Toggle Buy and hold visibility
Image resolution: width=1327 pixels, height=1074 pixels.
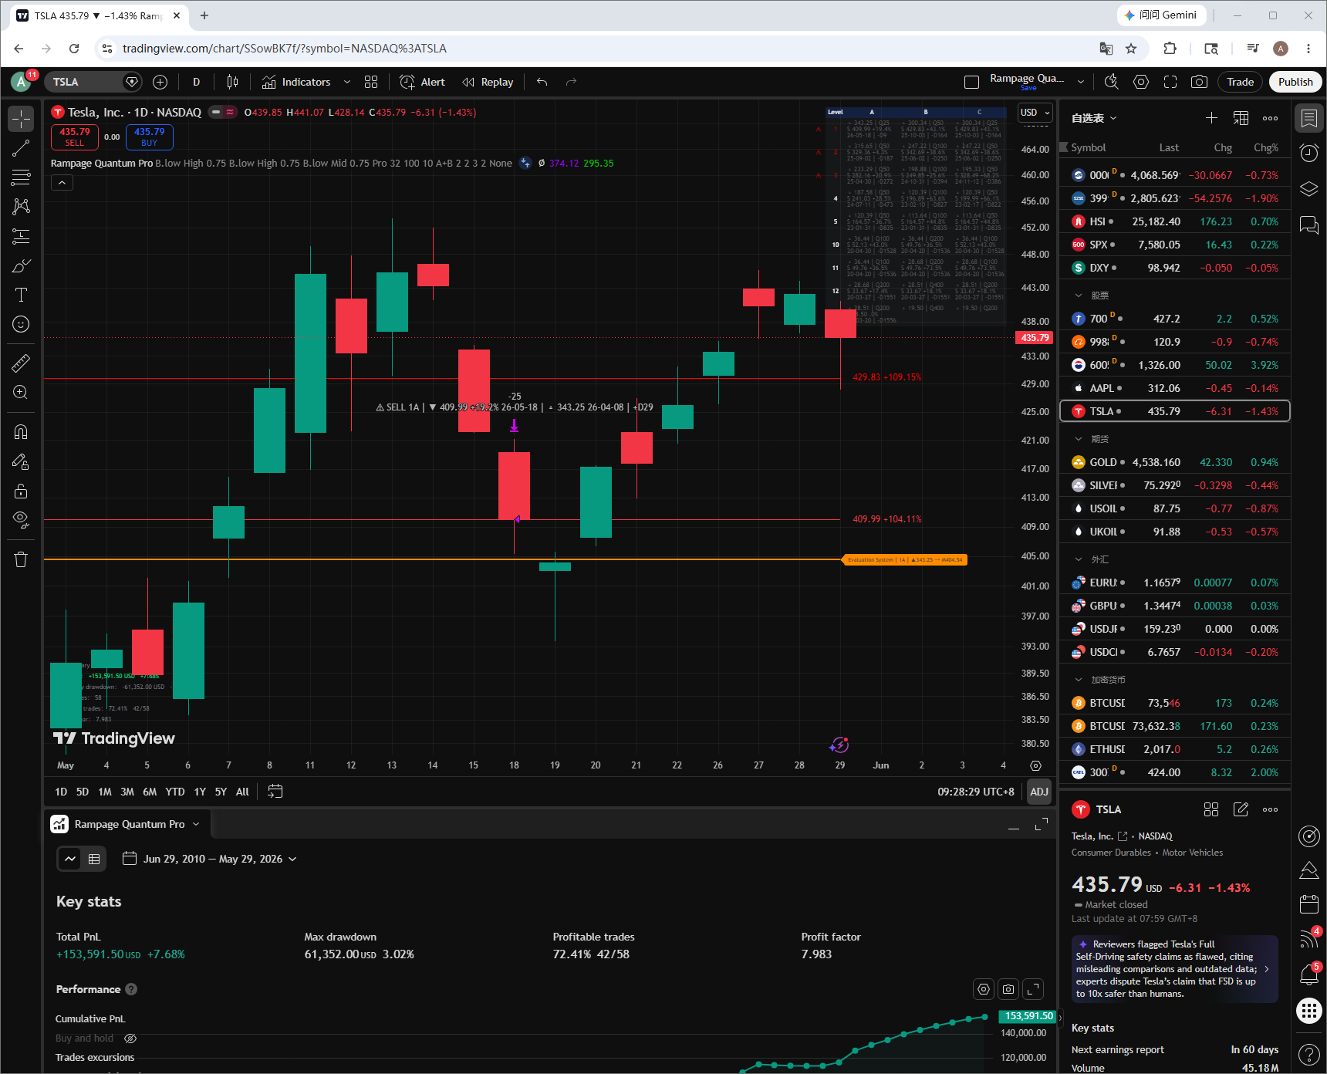130,1039
